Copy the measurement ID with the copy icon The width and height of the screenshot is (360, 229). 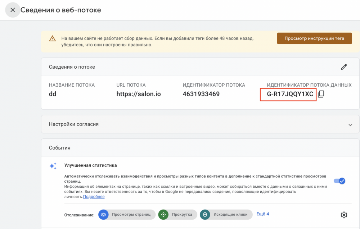[321, 94]
